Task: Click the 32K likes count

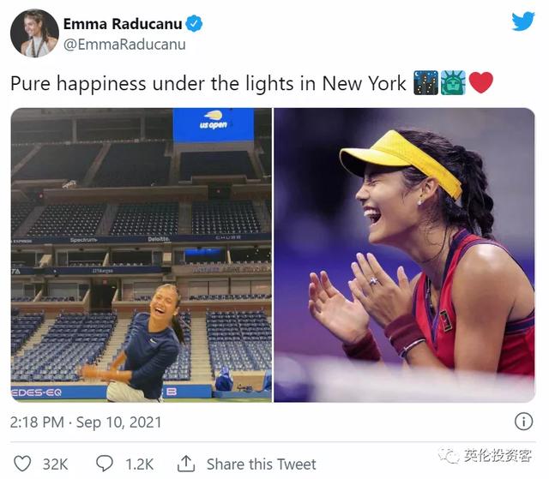Action: pyautogui.click(x=55, y=464)
